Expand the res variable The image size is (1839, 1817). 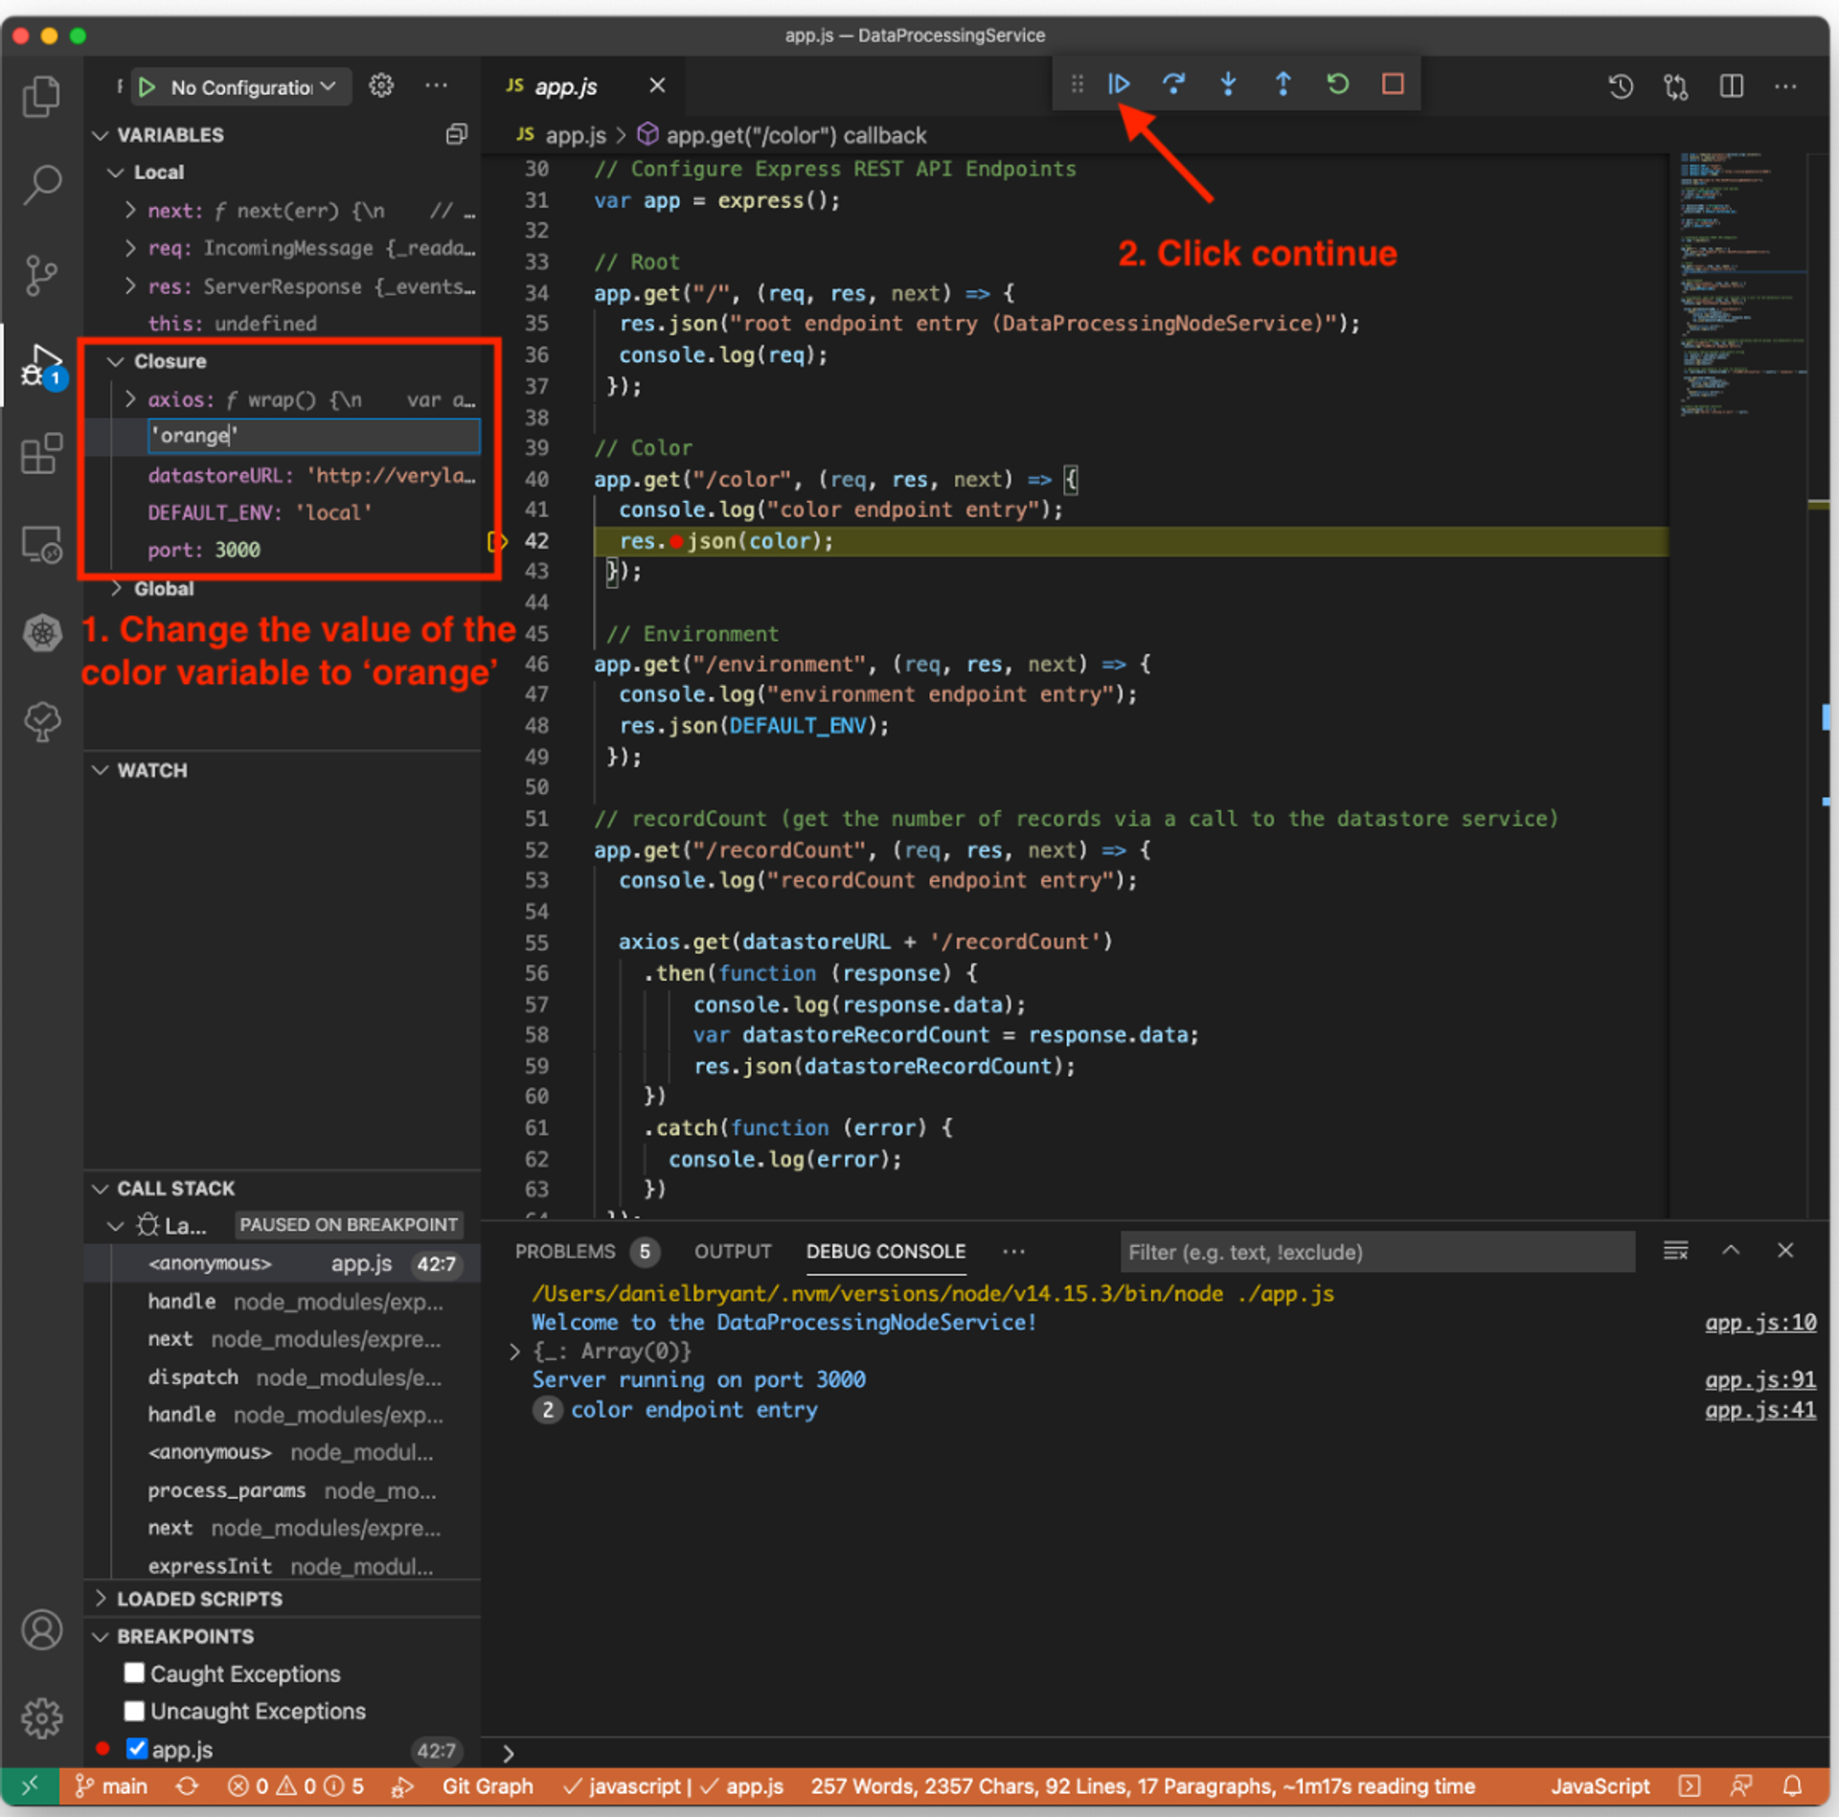click(130, 285)
